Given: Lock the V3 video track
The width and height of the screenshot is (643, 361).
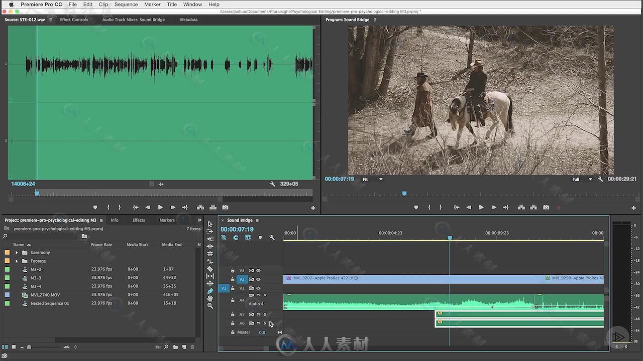Looking at the screenshot, I should (x=233, y=271).
